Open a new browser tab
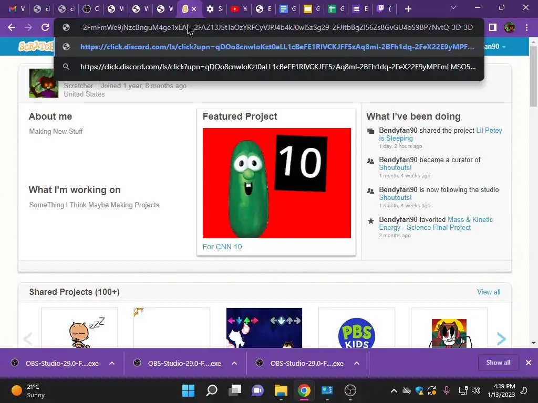 408,9
